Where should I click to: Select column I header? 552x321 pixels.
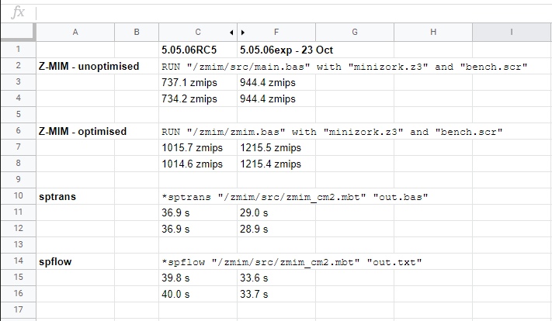[x=512, y=33]
